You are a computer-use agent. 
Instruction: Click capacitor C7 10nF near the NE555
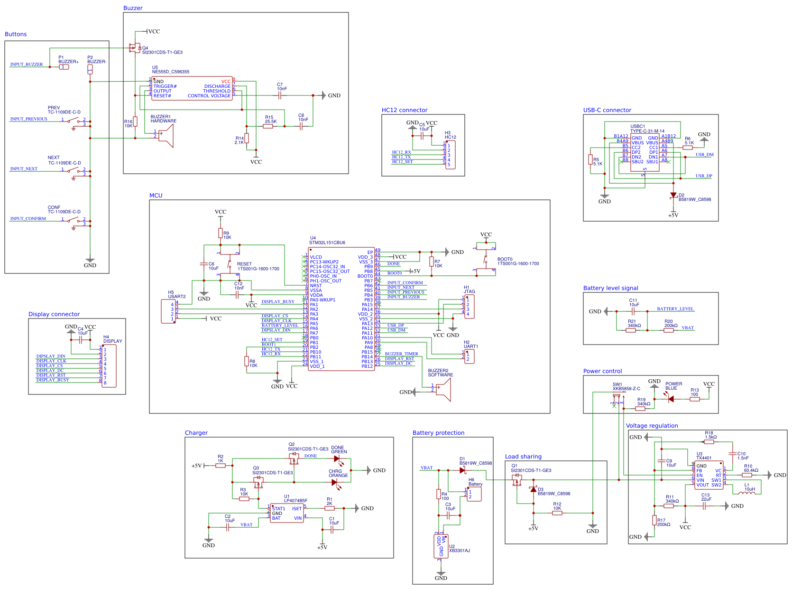pyautogui.click(x=280, y=95)
